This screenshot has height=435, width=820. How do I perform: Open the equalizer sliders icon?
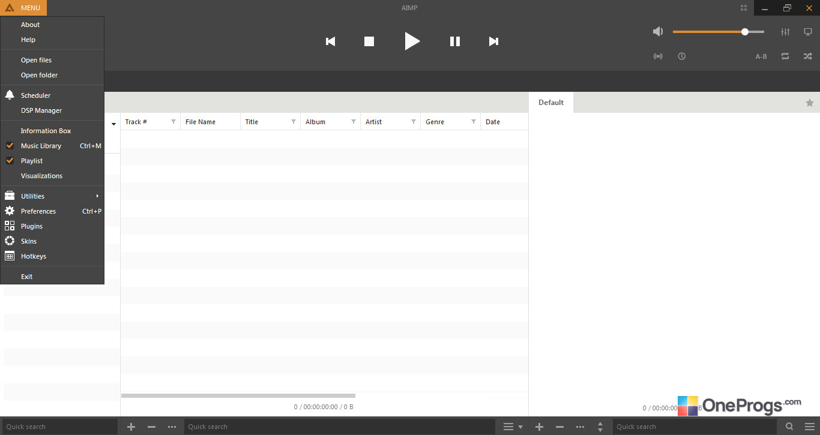pos(785,32)
